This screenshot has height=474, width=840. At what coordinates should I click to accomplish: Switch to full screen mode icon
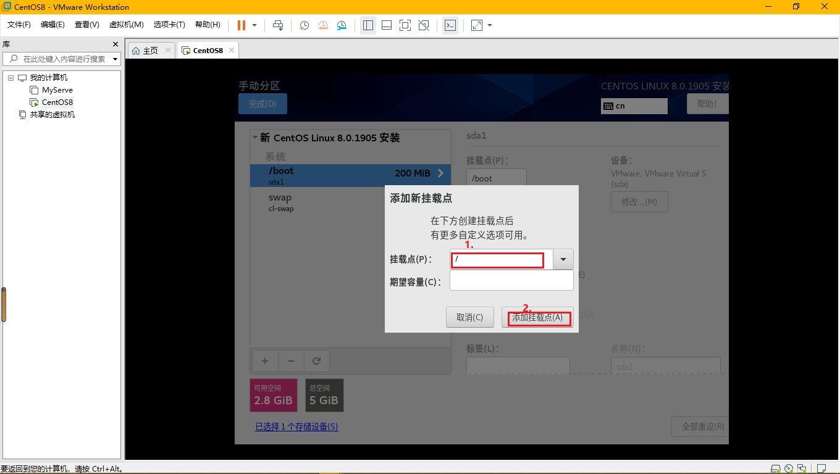405,25
